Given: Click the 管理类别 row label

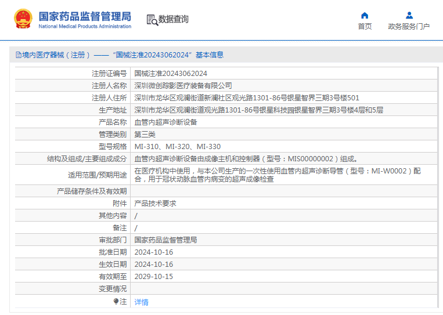Looking at the screenshot, I should click(113, 134).
